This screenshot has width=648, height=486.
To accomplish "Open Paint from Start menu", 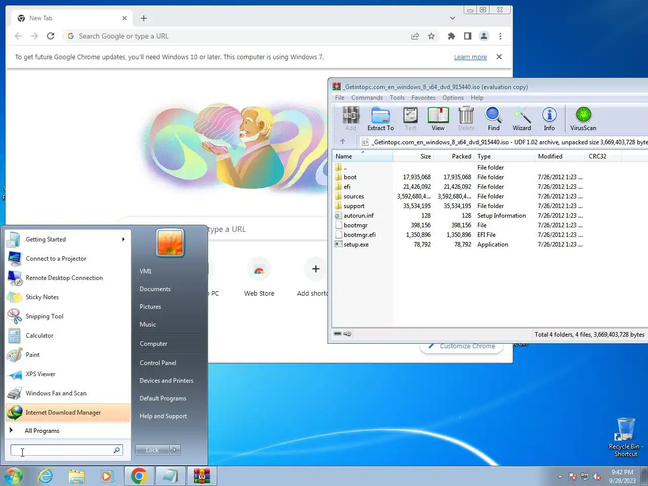I will (67, 355).
